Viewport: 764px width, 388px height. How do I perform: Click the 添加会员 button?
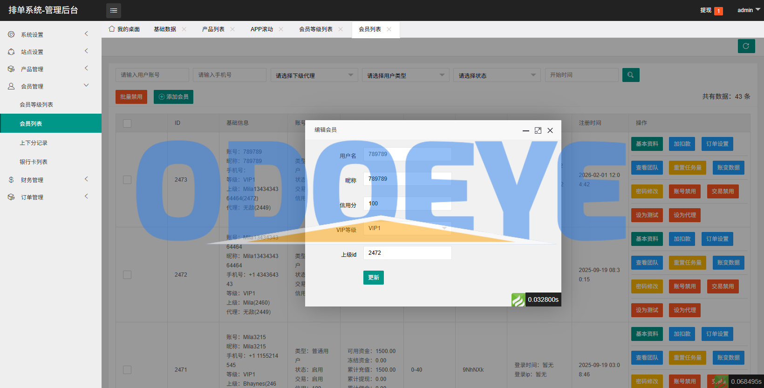click(173, 97)
